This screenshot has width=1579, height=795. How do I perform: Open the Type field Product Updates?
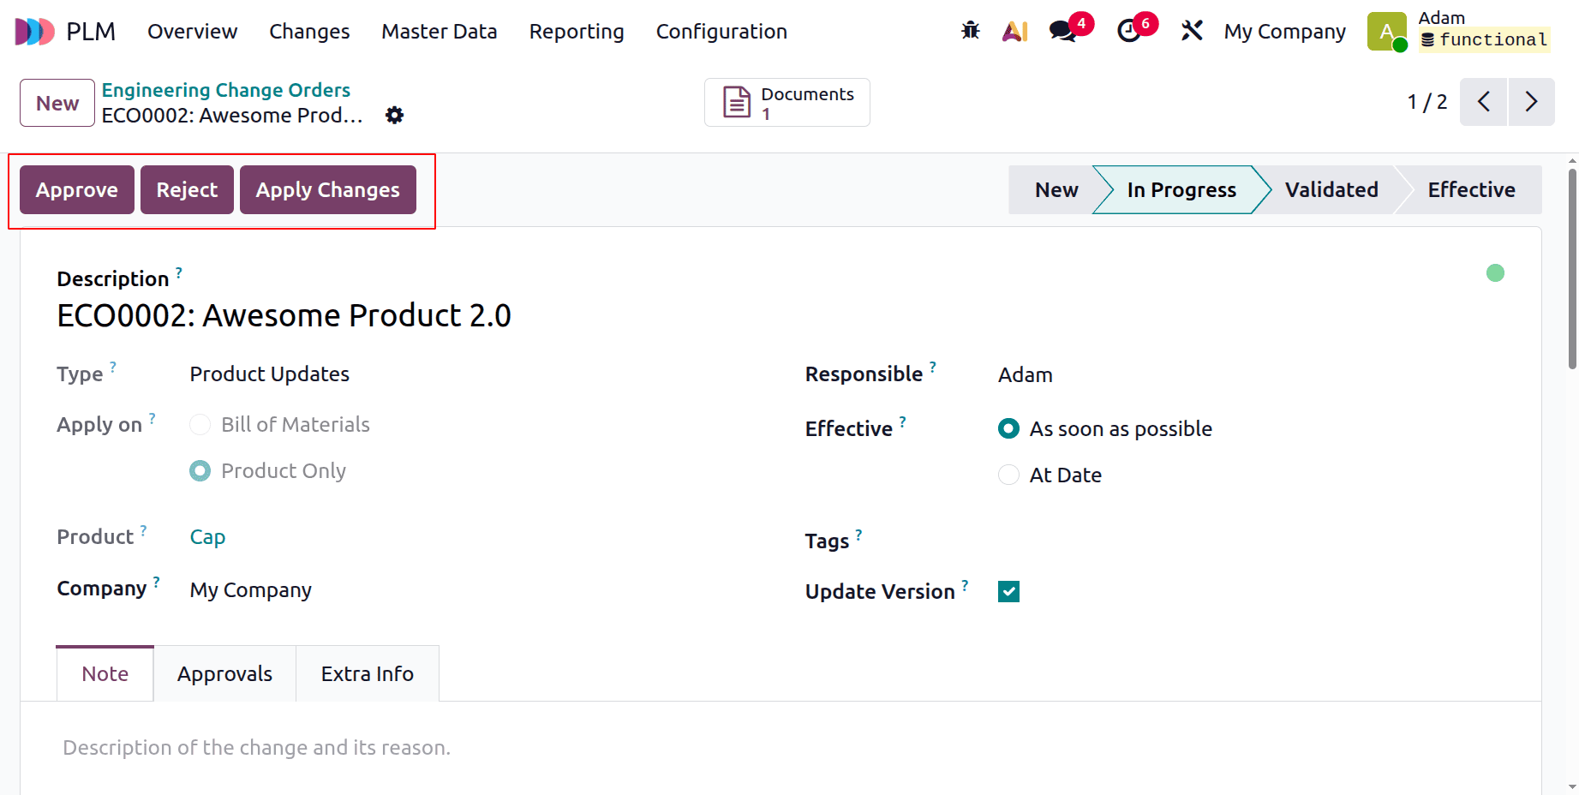coord(270,374)
